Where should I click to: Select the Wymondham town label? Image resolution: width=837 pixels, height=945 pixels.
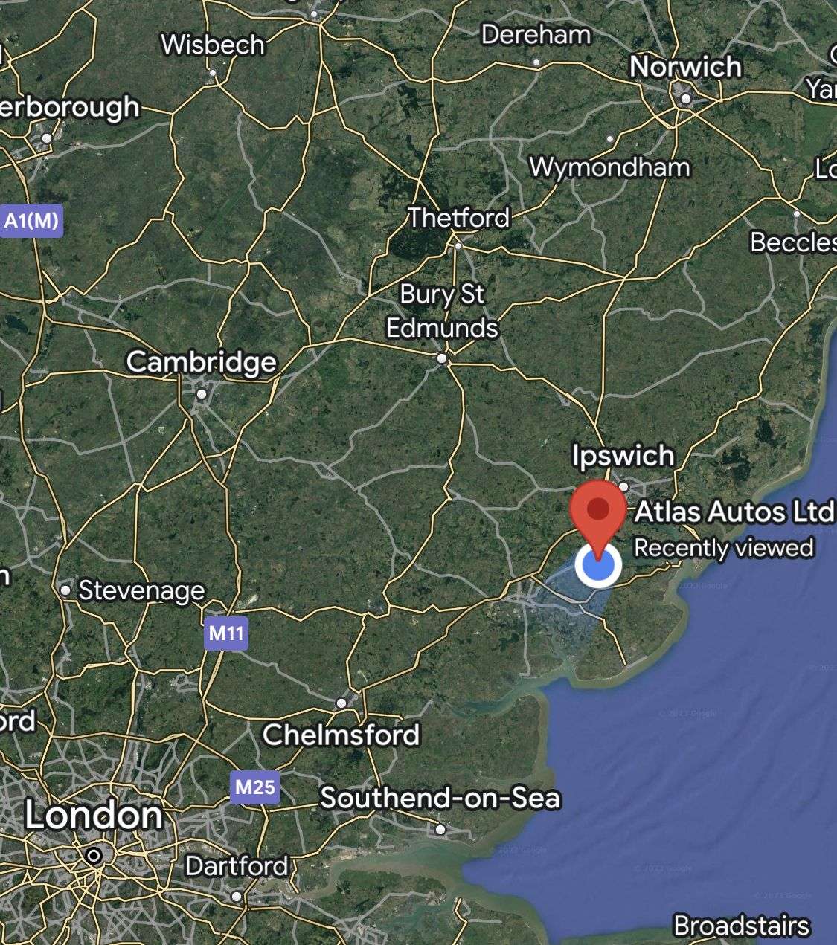(x=609, y=167)
